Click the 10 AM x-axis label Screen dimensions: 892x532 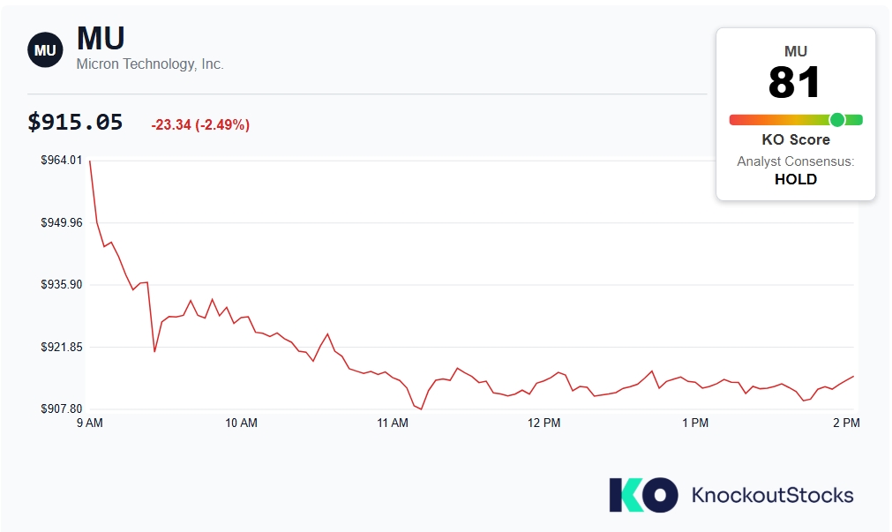(x=241, y=423)
